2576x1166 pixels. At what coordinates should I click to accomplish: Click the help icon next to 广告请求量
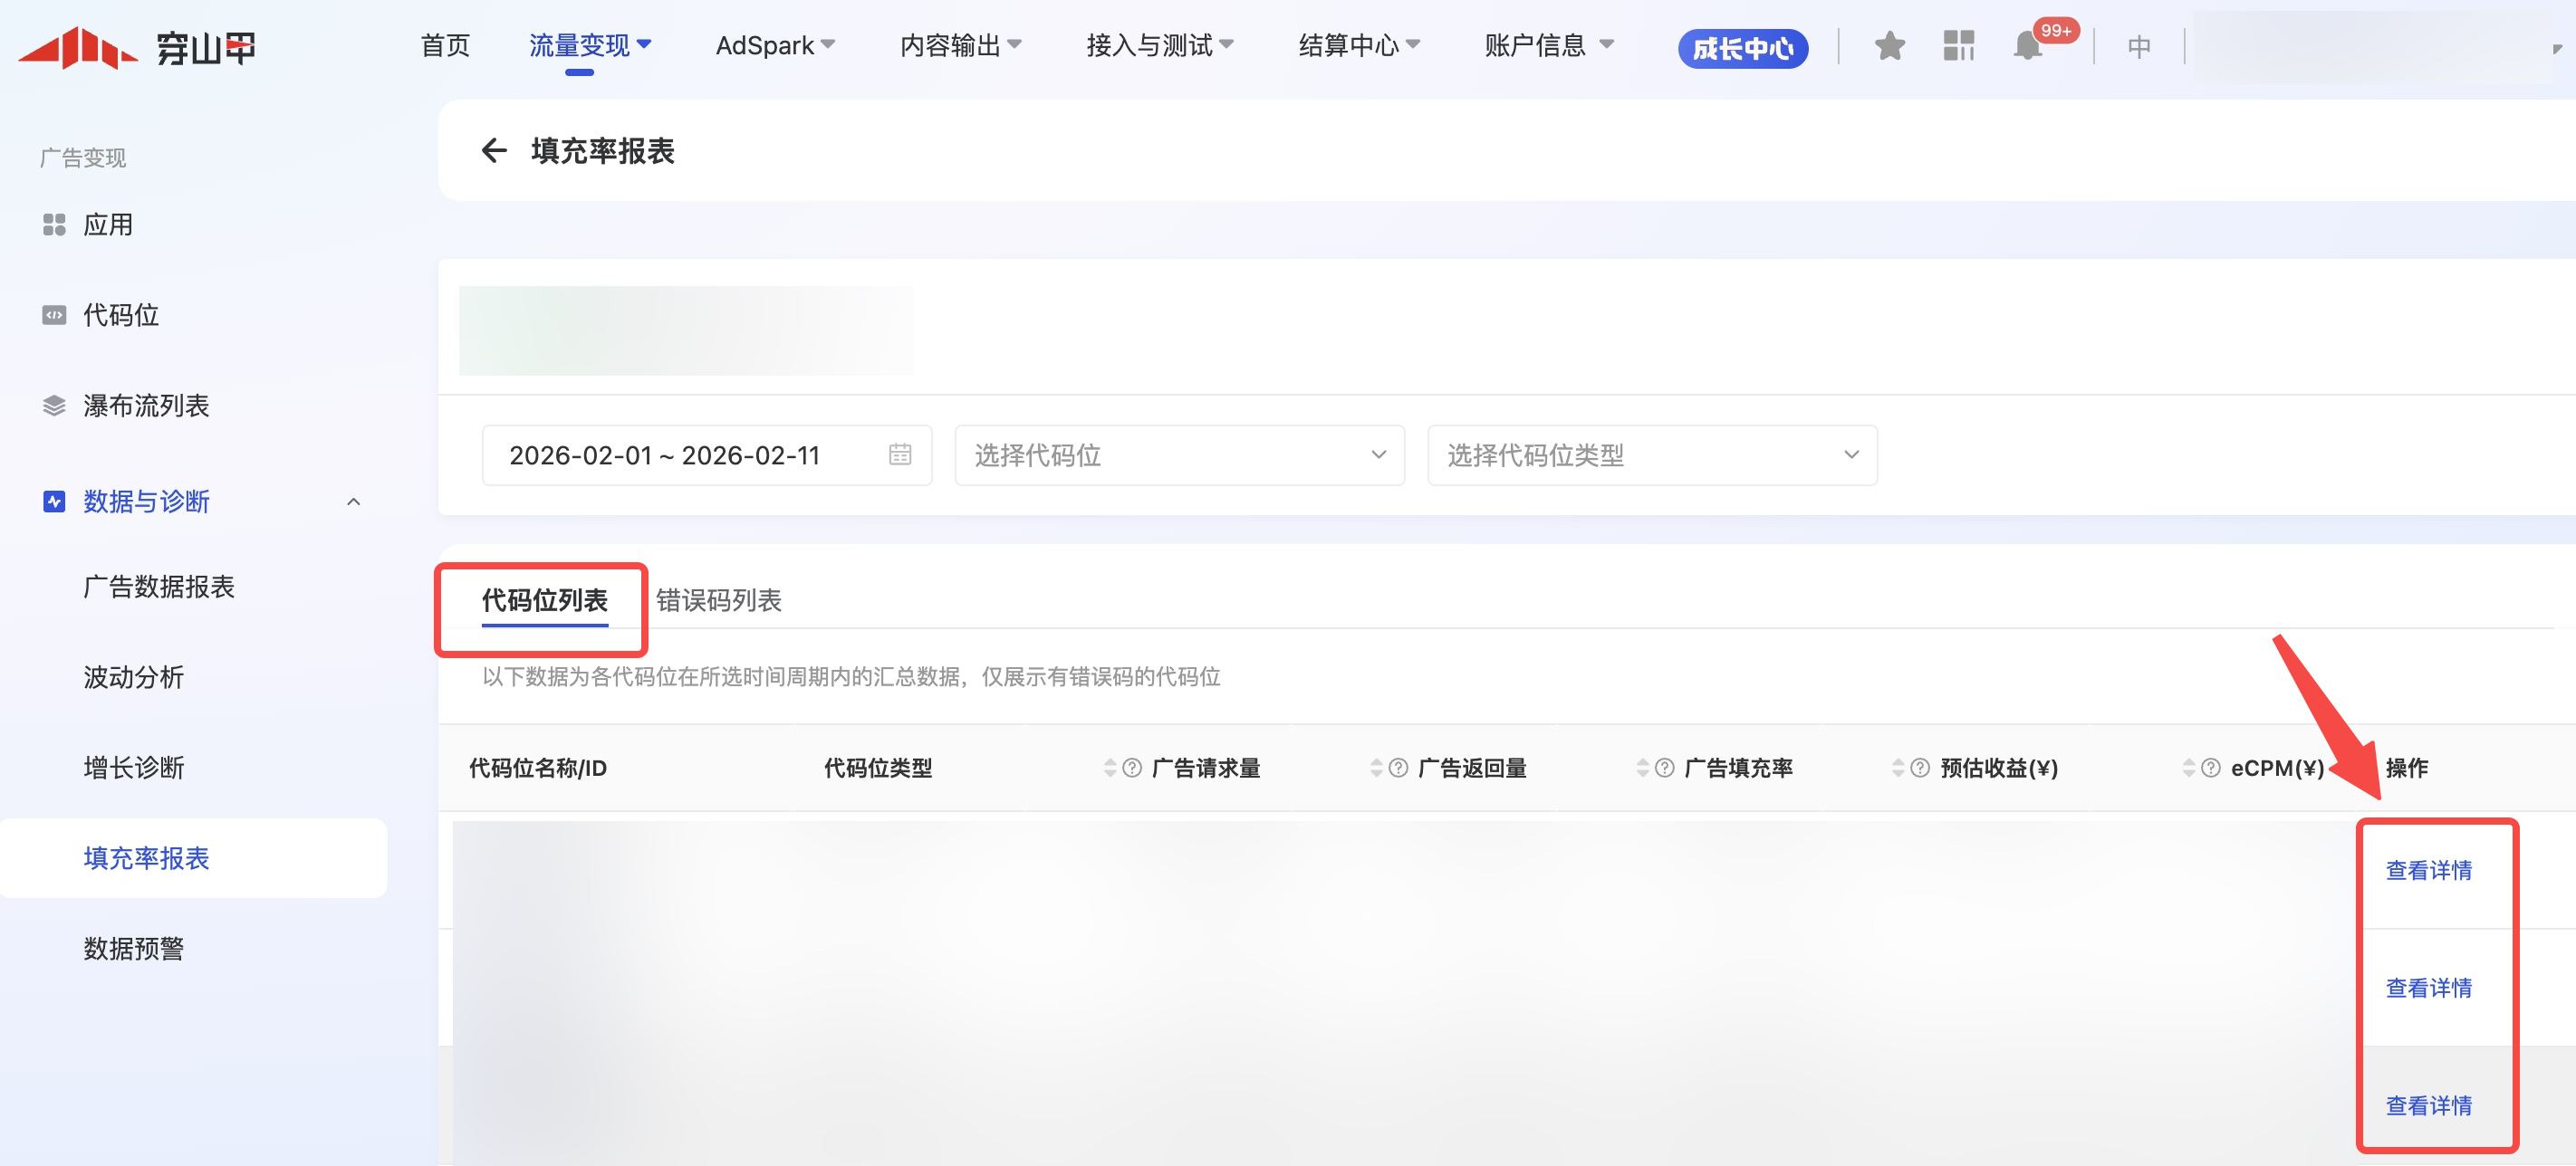coord(1132,769)
